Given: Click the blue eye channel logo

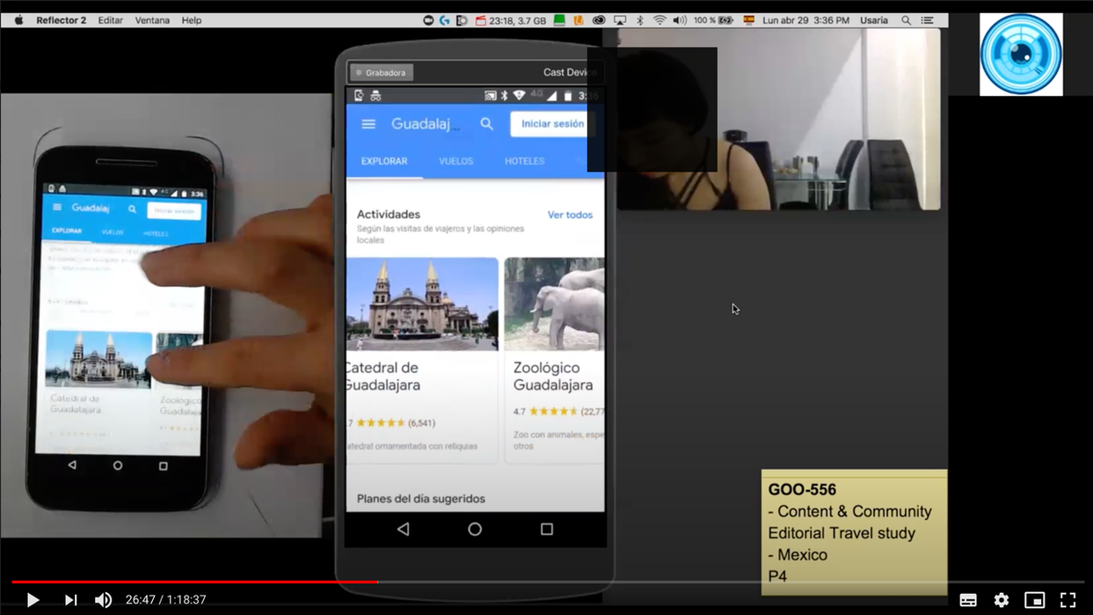Looking at the screenshot, I should click(1021, 55).
